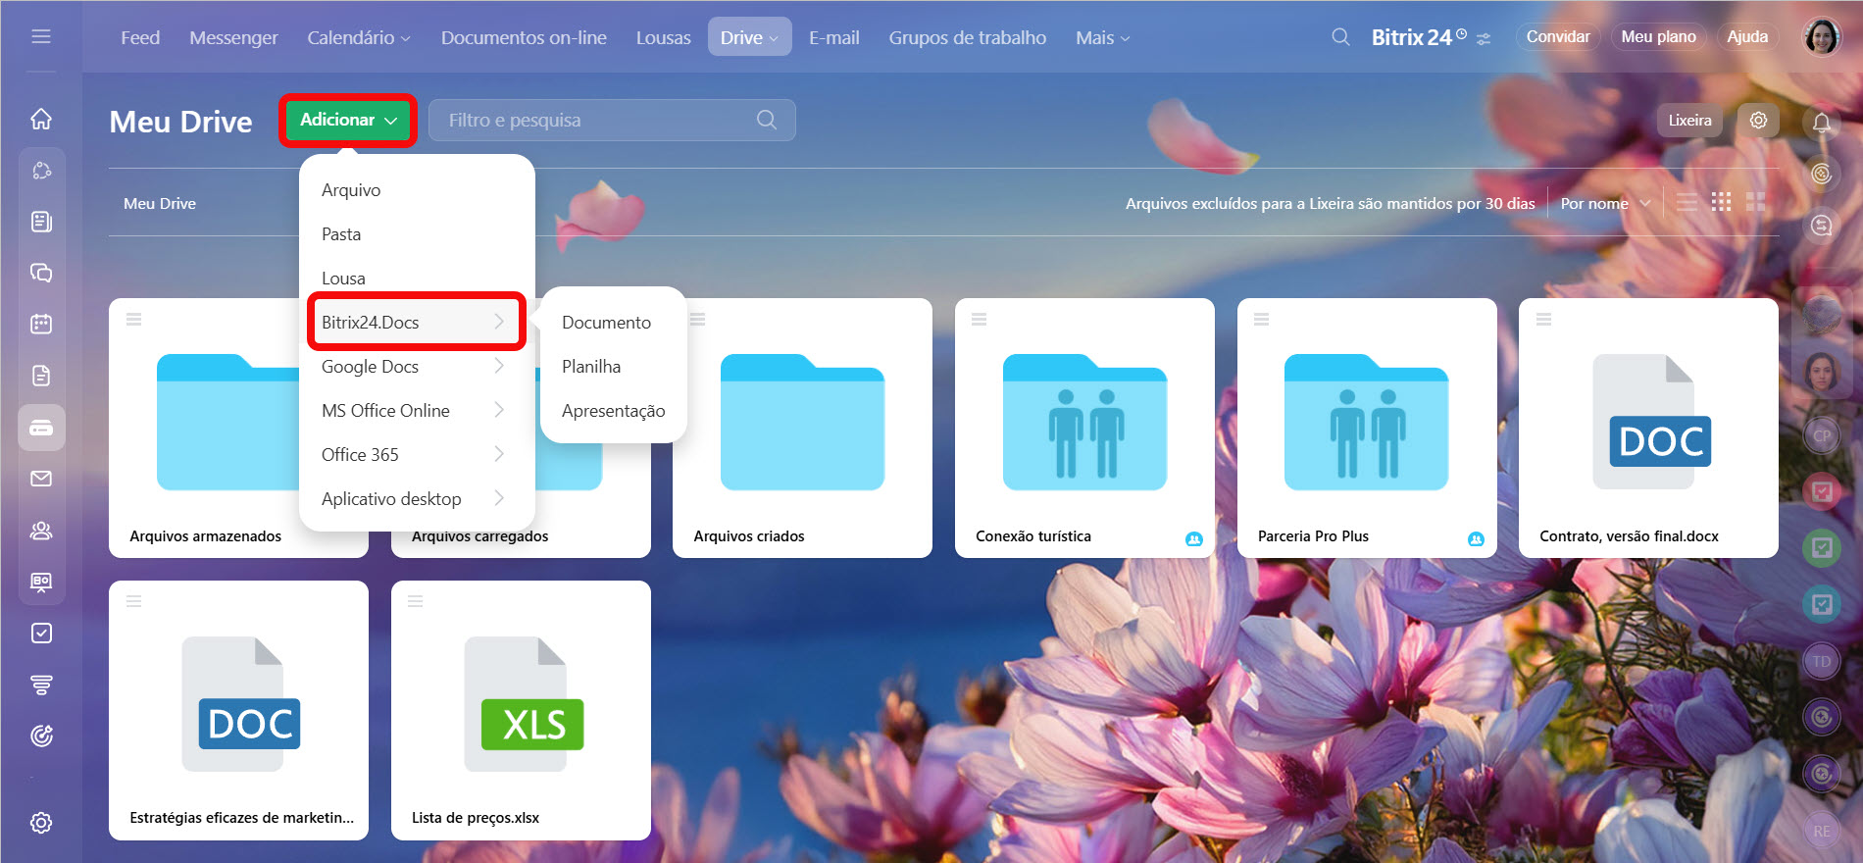Open the E-mail tab
This screenshot has width=1863, height=863.
834,37
